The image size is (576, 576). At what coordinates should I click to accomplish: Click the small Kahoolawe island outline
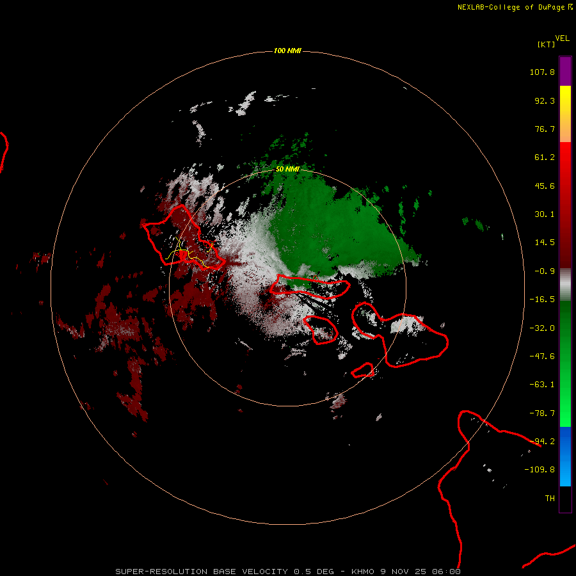coord(363,371)
